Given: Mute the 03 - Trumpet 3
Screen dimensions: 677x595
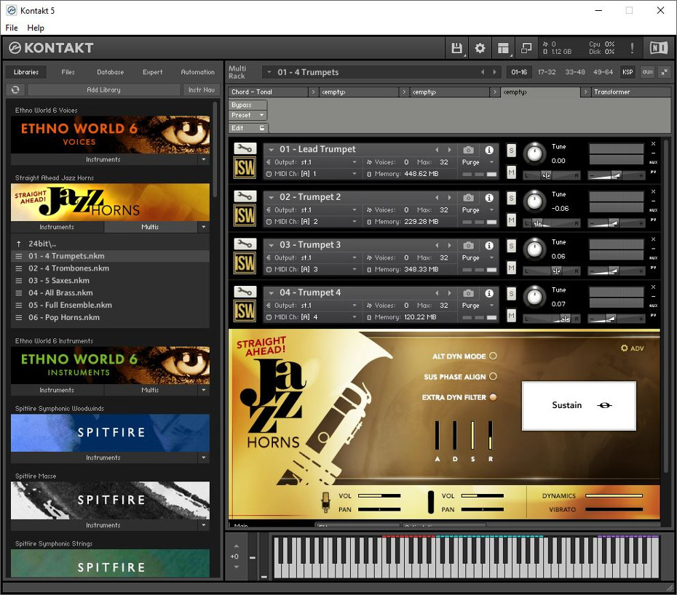Looking at the screenshot, I should click(x=511, y=268).
